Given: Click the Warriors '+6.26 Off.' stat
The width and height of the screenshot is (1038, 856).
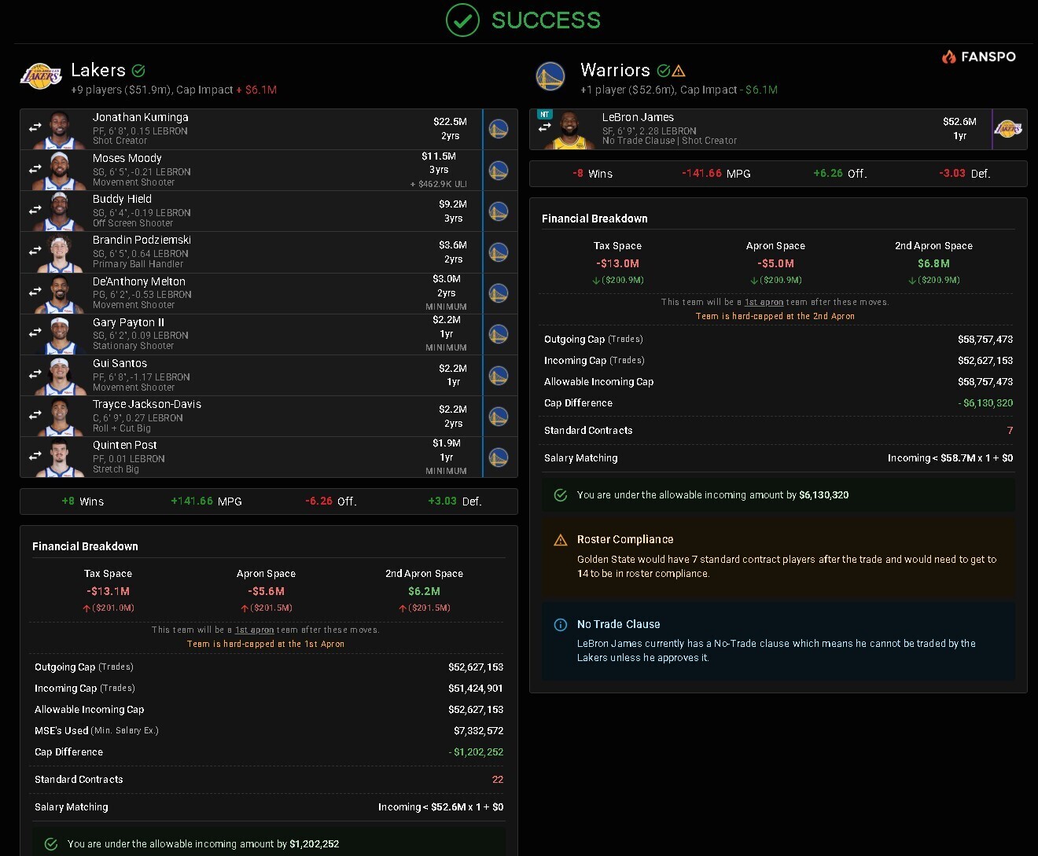Looking at the screenshot, I should 840,174.
